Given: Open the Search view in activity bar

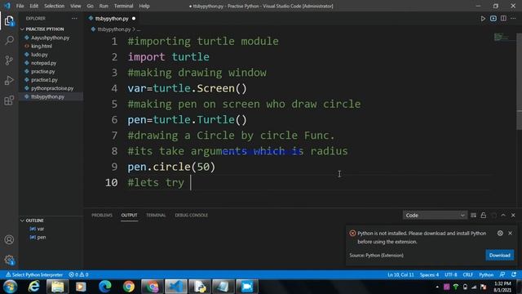Looking at the screenshot, I should (x=9, y=41).
